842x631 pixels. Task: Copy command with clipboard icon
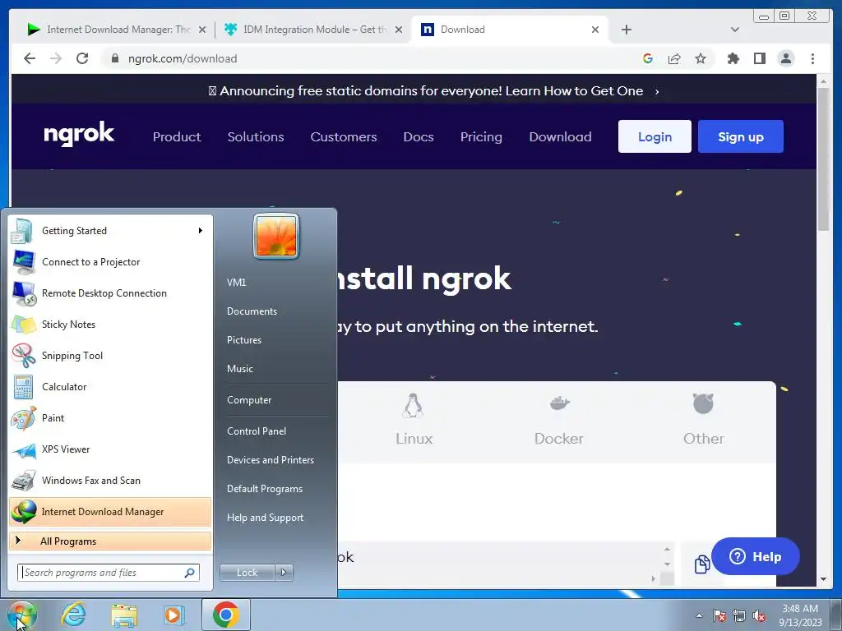pyautogui.click(x=702, y=564)
